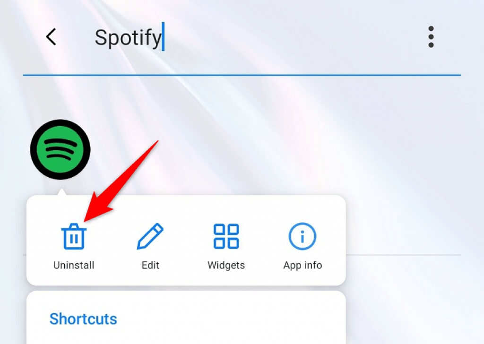Expand the Shortcuts section heading

83,319
